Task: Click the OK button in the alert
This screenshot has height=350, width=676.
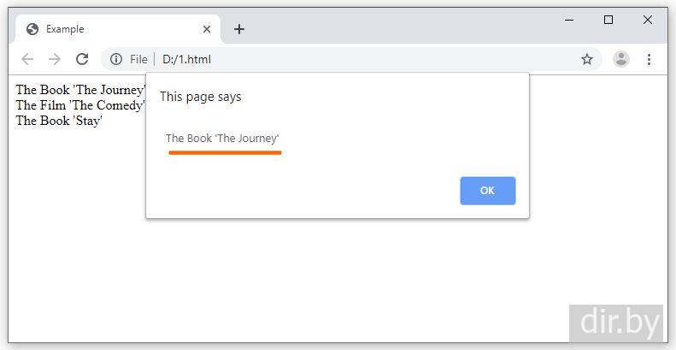Action: [x=487, y=191]
